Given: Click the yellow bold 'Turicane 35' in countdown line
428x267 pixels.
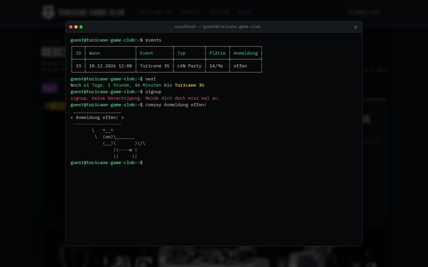Looking at the screenshot, I should pyautogui.click(x=189, y=85).
